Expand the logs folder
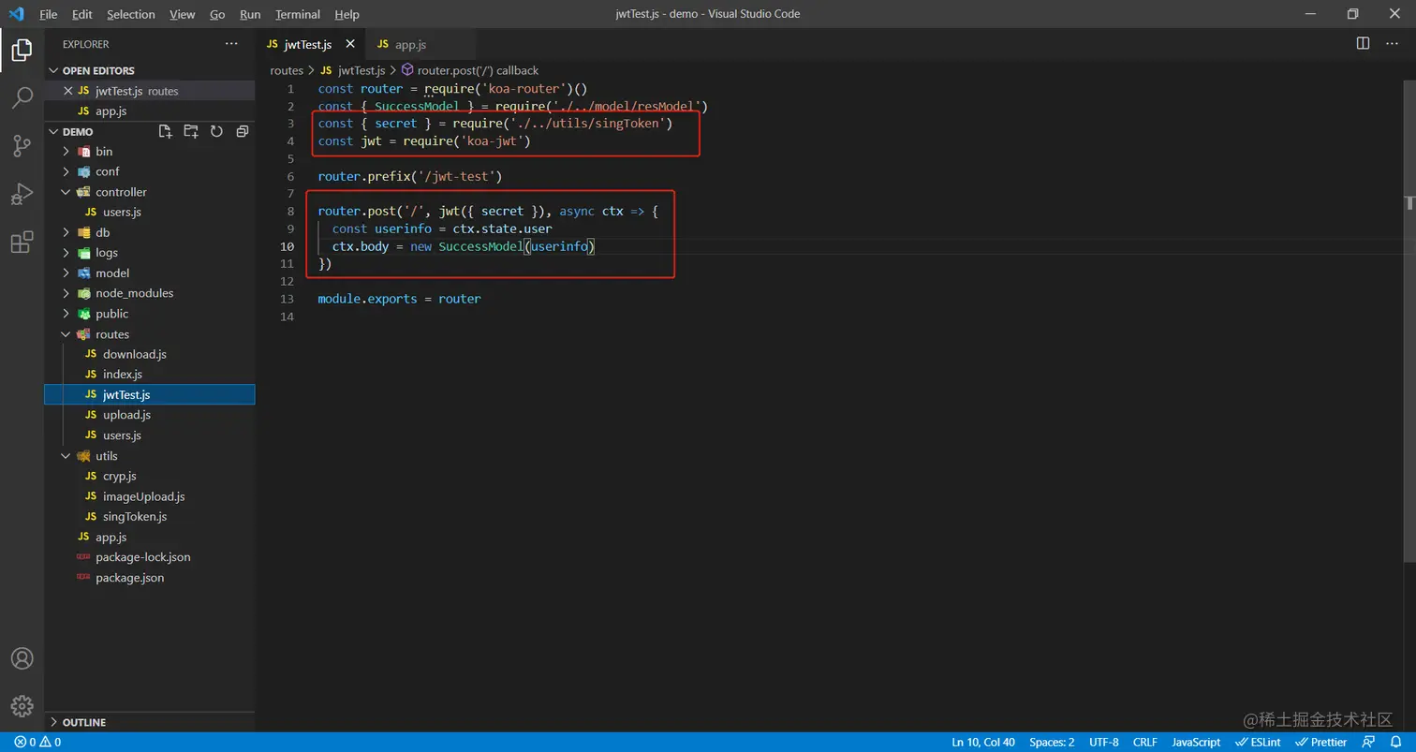1416x752 pixels. 150,253
